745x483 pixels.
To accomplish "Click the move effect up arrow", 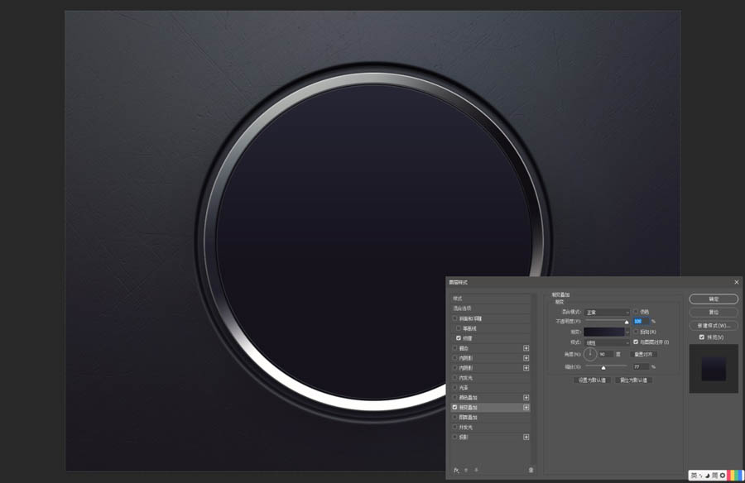I will coord(466,470).
